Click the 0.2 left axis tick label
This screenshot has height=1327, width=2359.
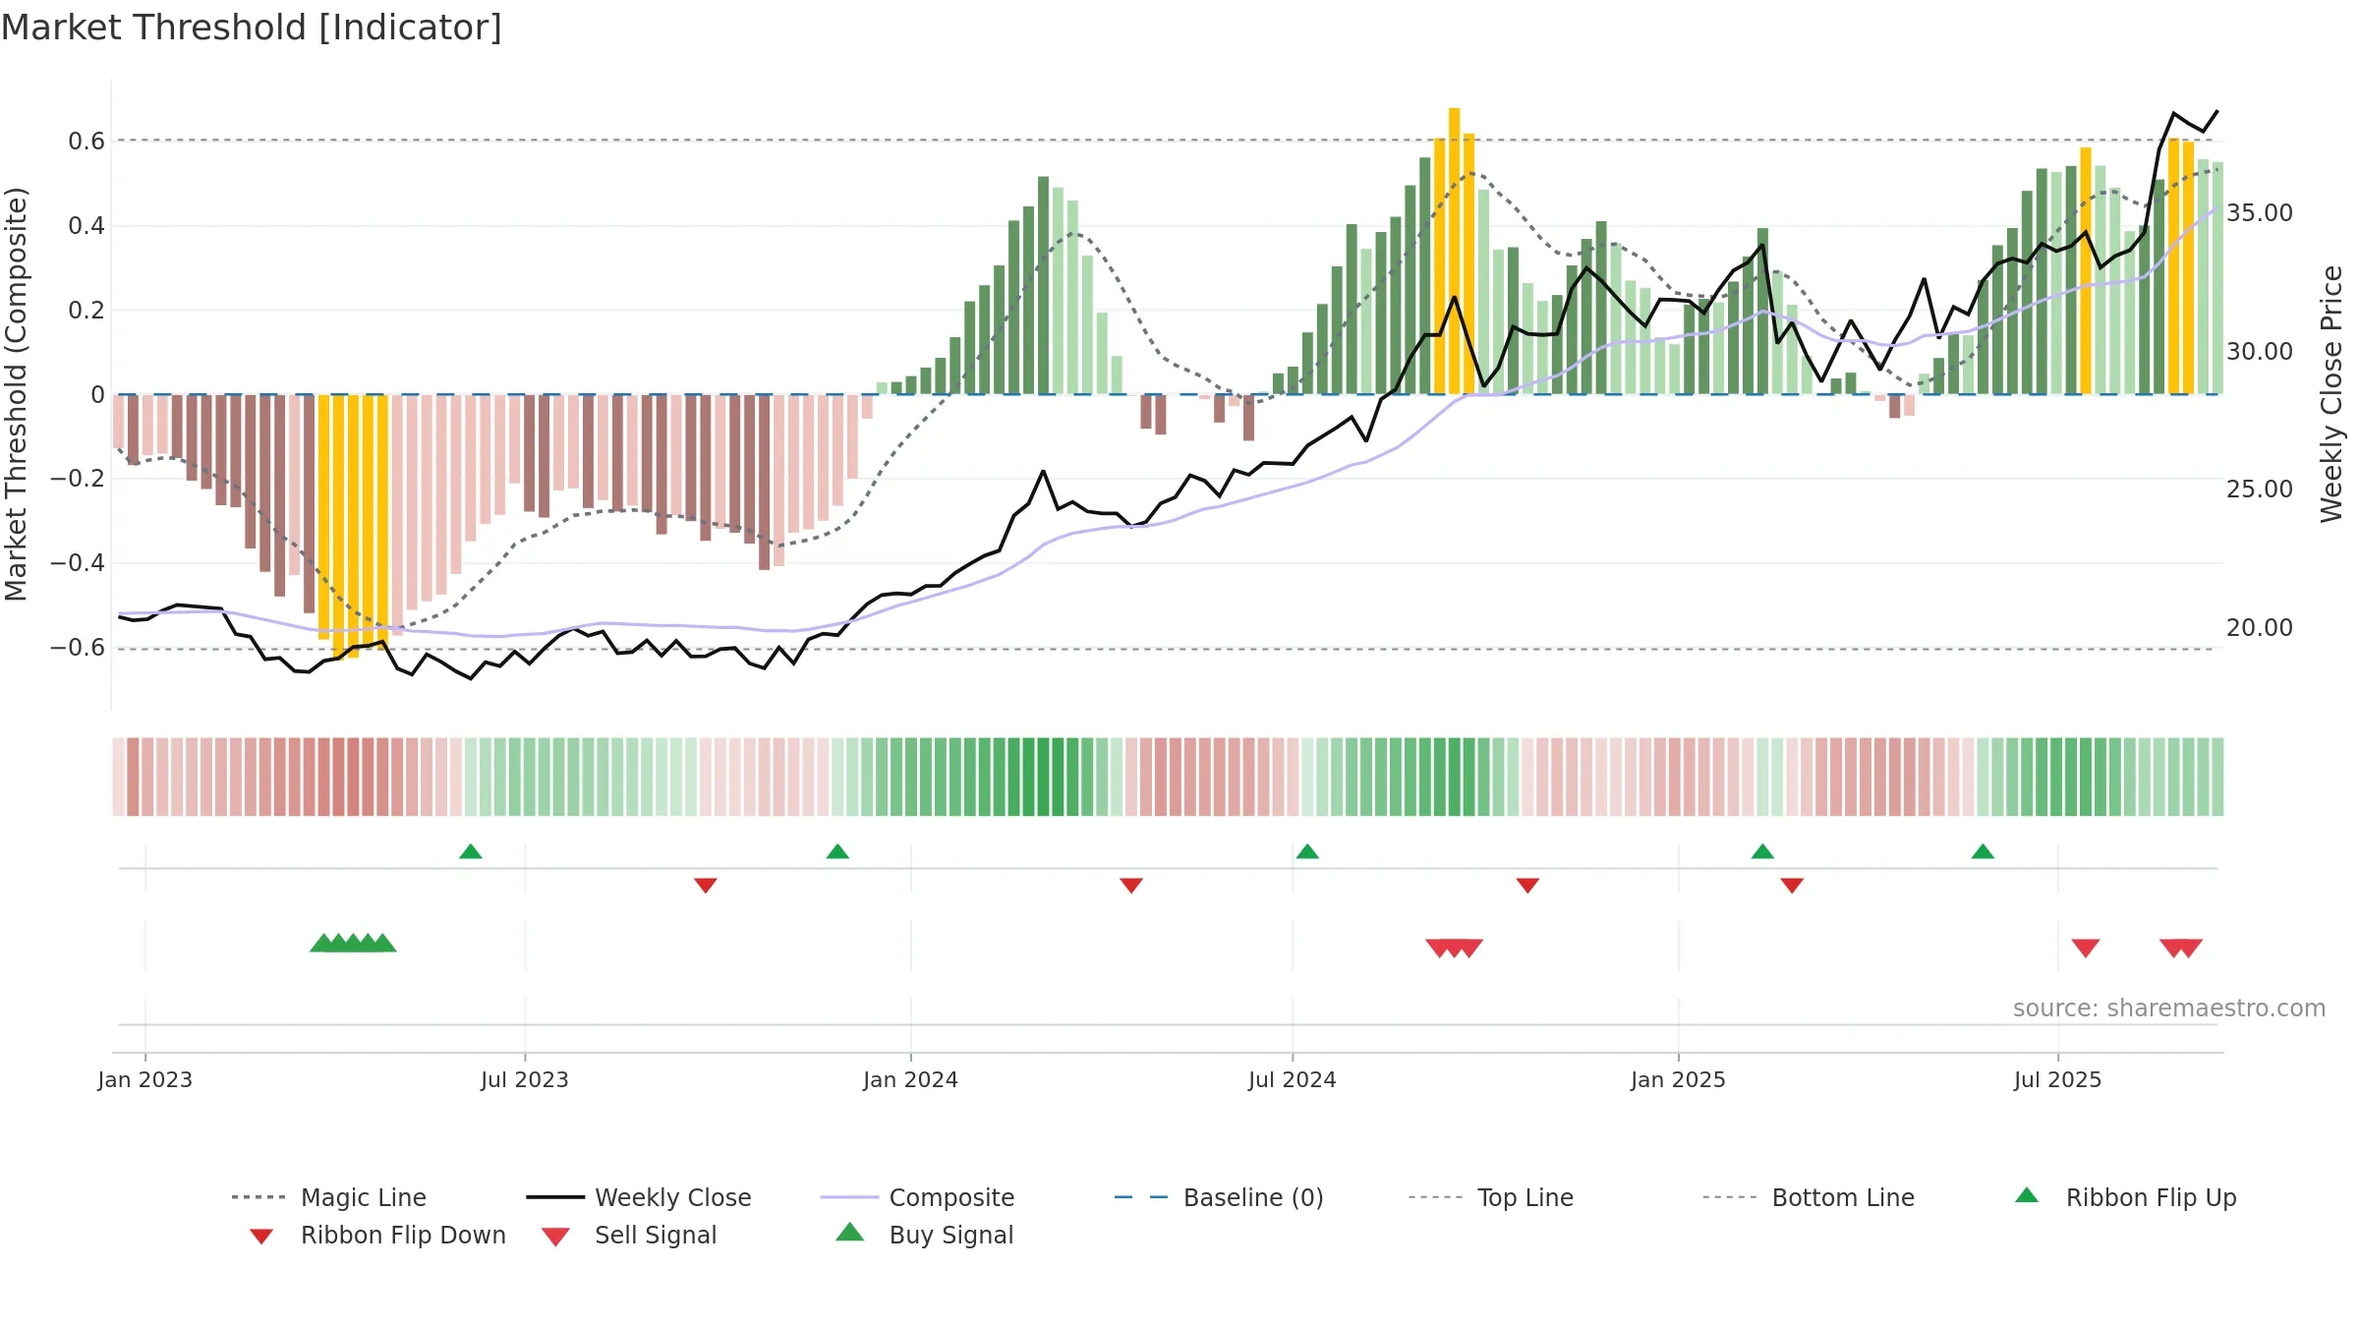pos(86,311)
